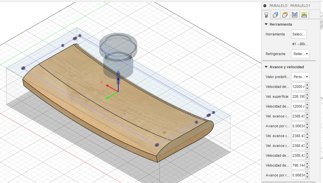Click the Vel. superficie input field

pyautogui.click(x=298, y=96)
